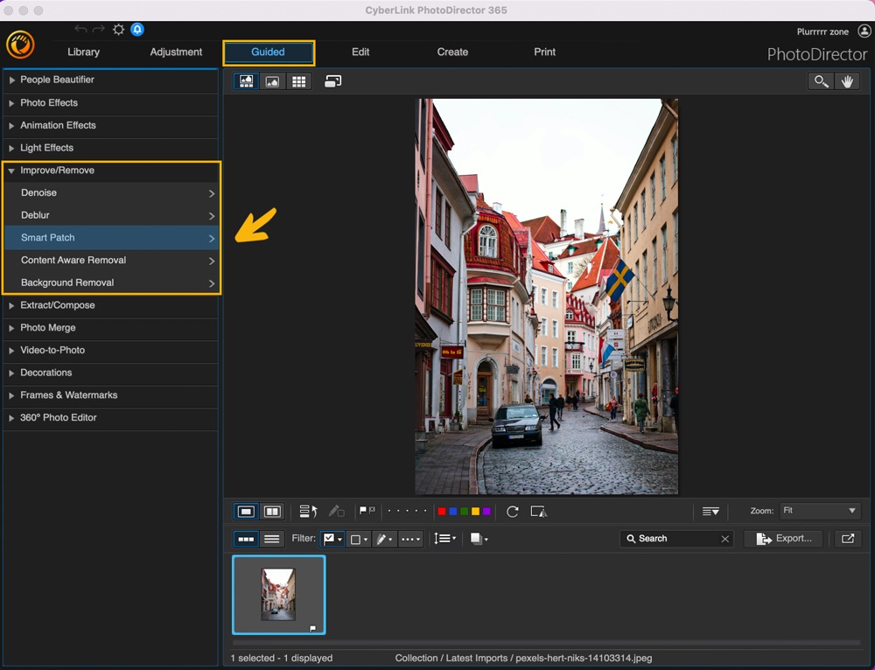
Task: Expand the Extract/Compose section
Action: [x=110, y=306]
